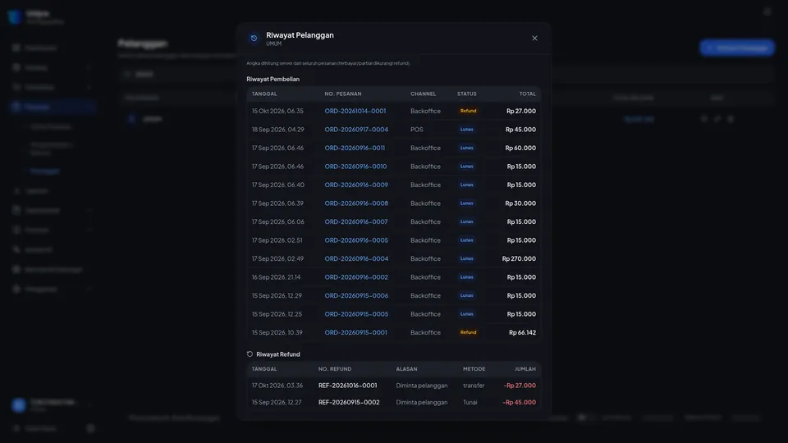Click the JUMLAH column header in refund table
The width and height of the screenshot is (788, 443).
tap(525, 369)
